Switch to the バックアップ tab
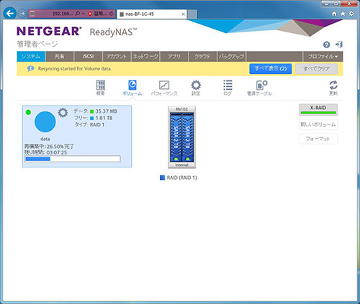 [231, 57]
